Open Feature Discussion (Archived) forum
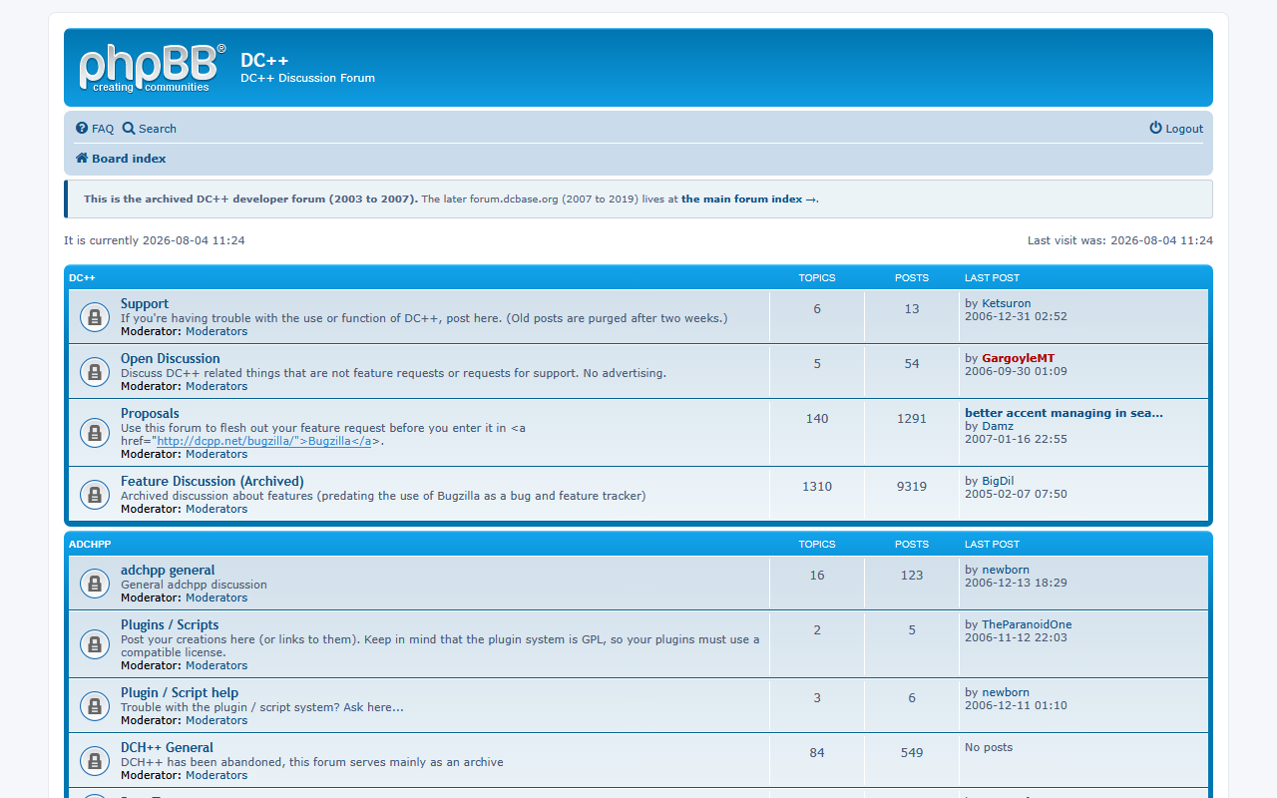The height and width of the screenshot is (798, 1277). coord(213,482)
